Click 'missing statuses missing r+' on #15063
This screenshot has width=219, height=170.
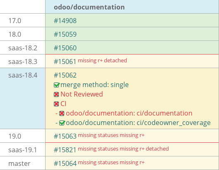pyautogui.click(x=111, y=135)
